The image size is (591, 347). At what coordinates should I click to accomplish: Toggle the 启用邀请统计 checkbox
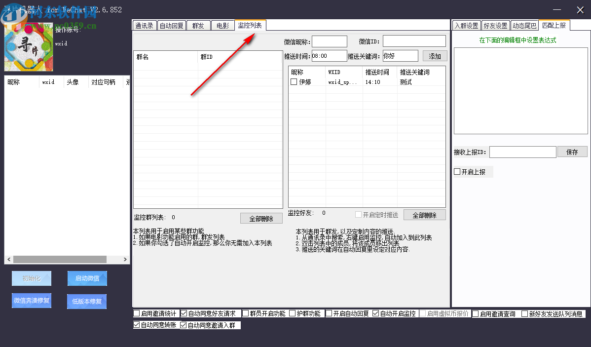point(137,313)
